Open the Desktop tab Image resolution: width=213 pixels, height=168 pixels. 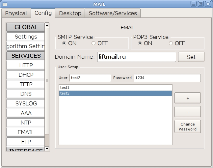[x=70, y=13]
